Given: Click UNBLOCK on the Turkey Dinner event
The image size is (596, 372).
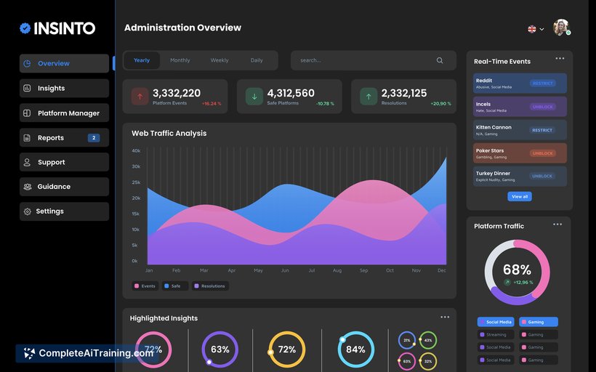Looking at the screenshot, I should (x=542, y=176).
